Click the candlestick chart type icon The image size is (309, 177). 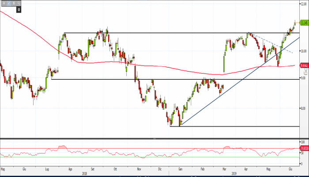pyautogui.click(x=13, y=3)
